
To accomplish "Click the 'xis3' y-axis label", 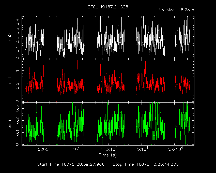I will pos(10,124).
